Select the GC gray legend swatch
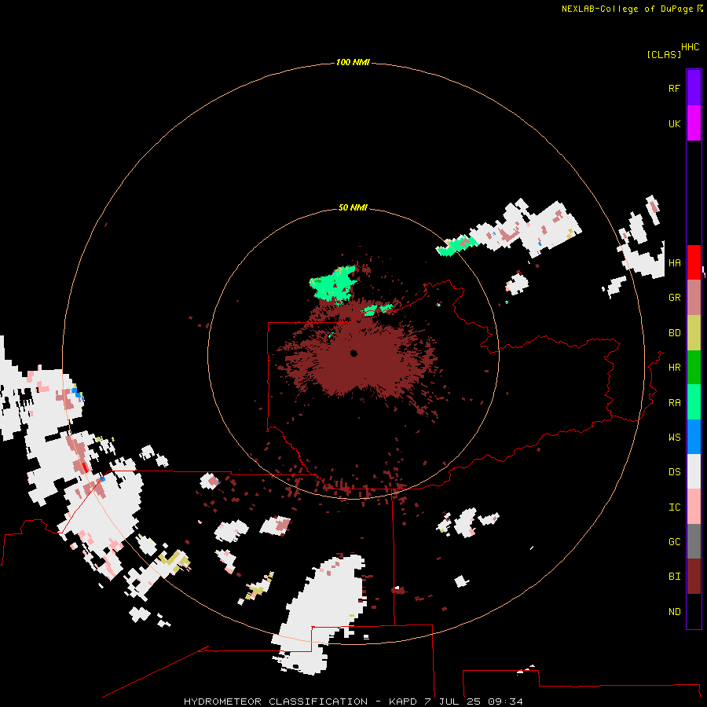Screen dimensions: 707x707 (x=694, y=541)
